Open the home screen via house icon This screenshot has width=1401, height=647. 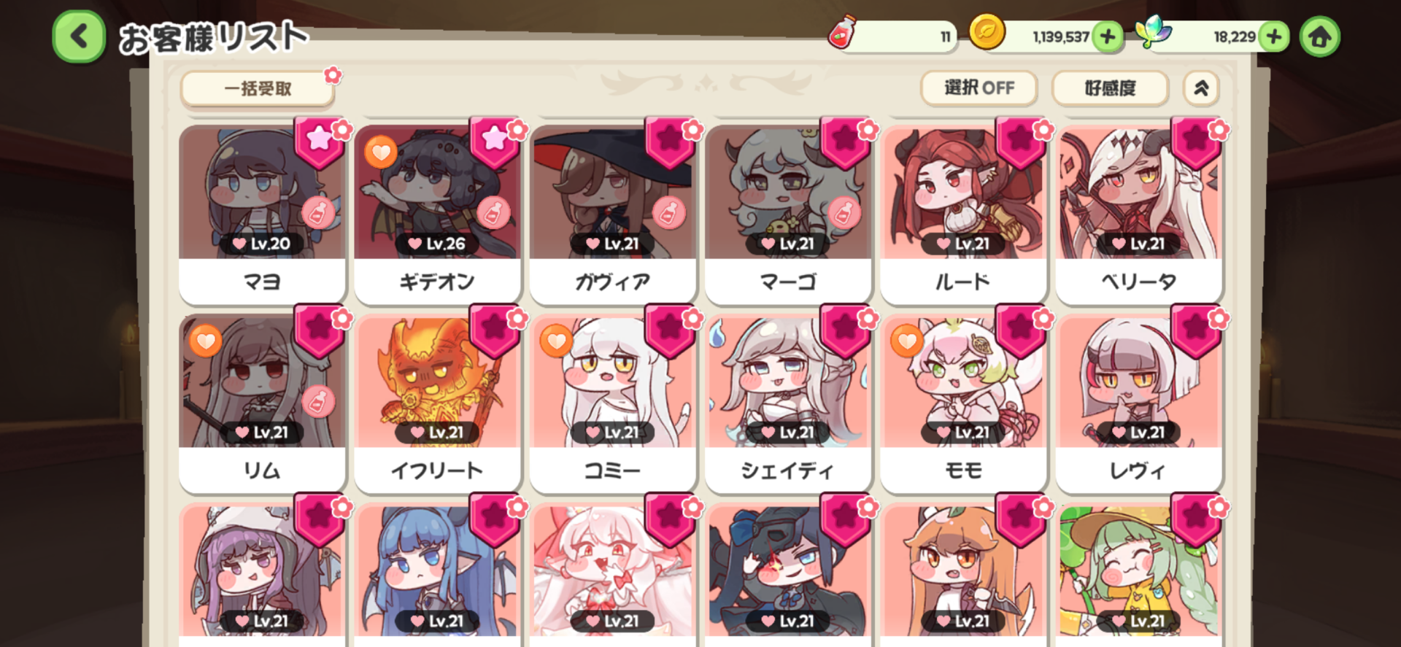coord(1319,36)
